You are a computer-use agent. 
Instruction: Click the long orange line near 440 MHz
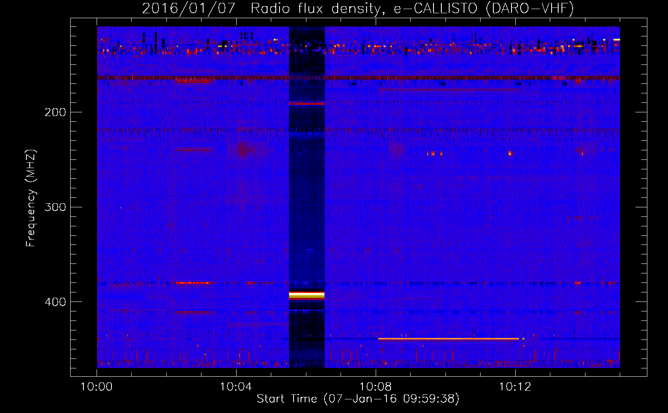(x=448, y=339)
